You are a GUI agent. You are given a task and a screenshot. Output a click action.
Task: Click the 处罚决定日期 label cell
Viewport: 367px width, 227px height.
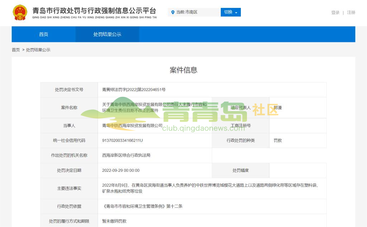click(x=69, y=171)
